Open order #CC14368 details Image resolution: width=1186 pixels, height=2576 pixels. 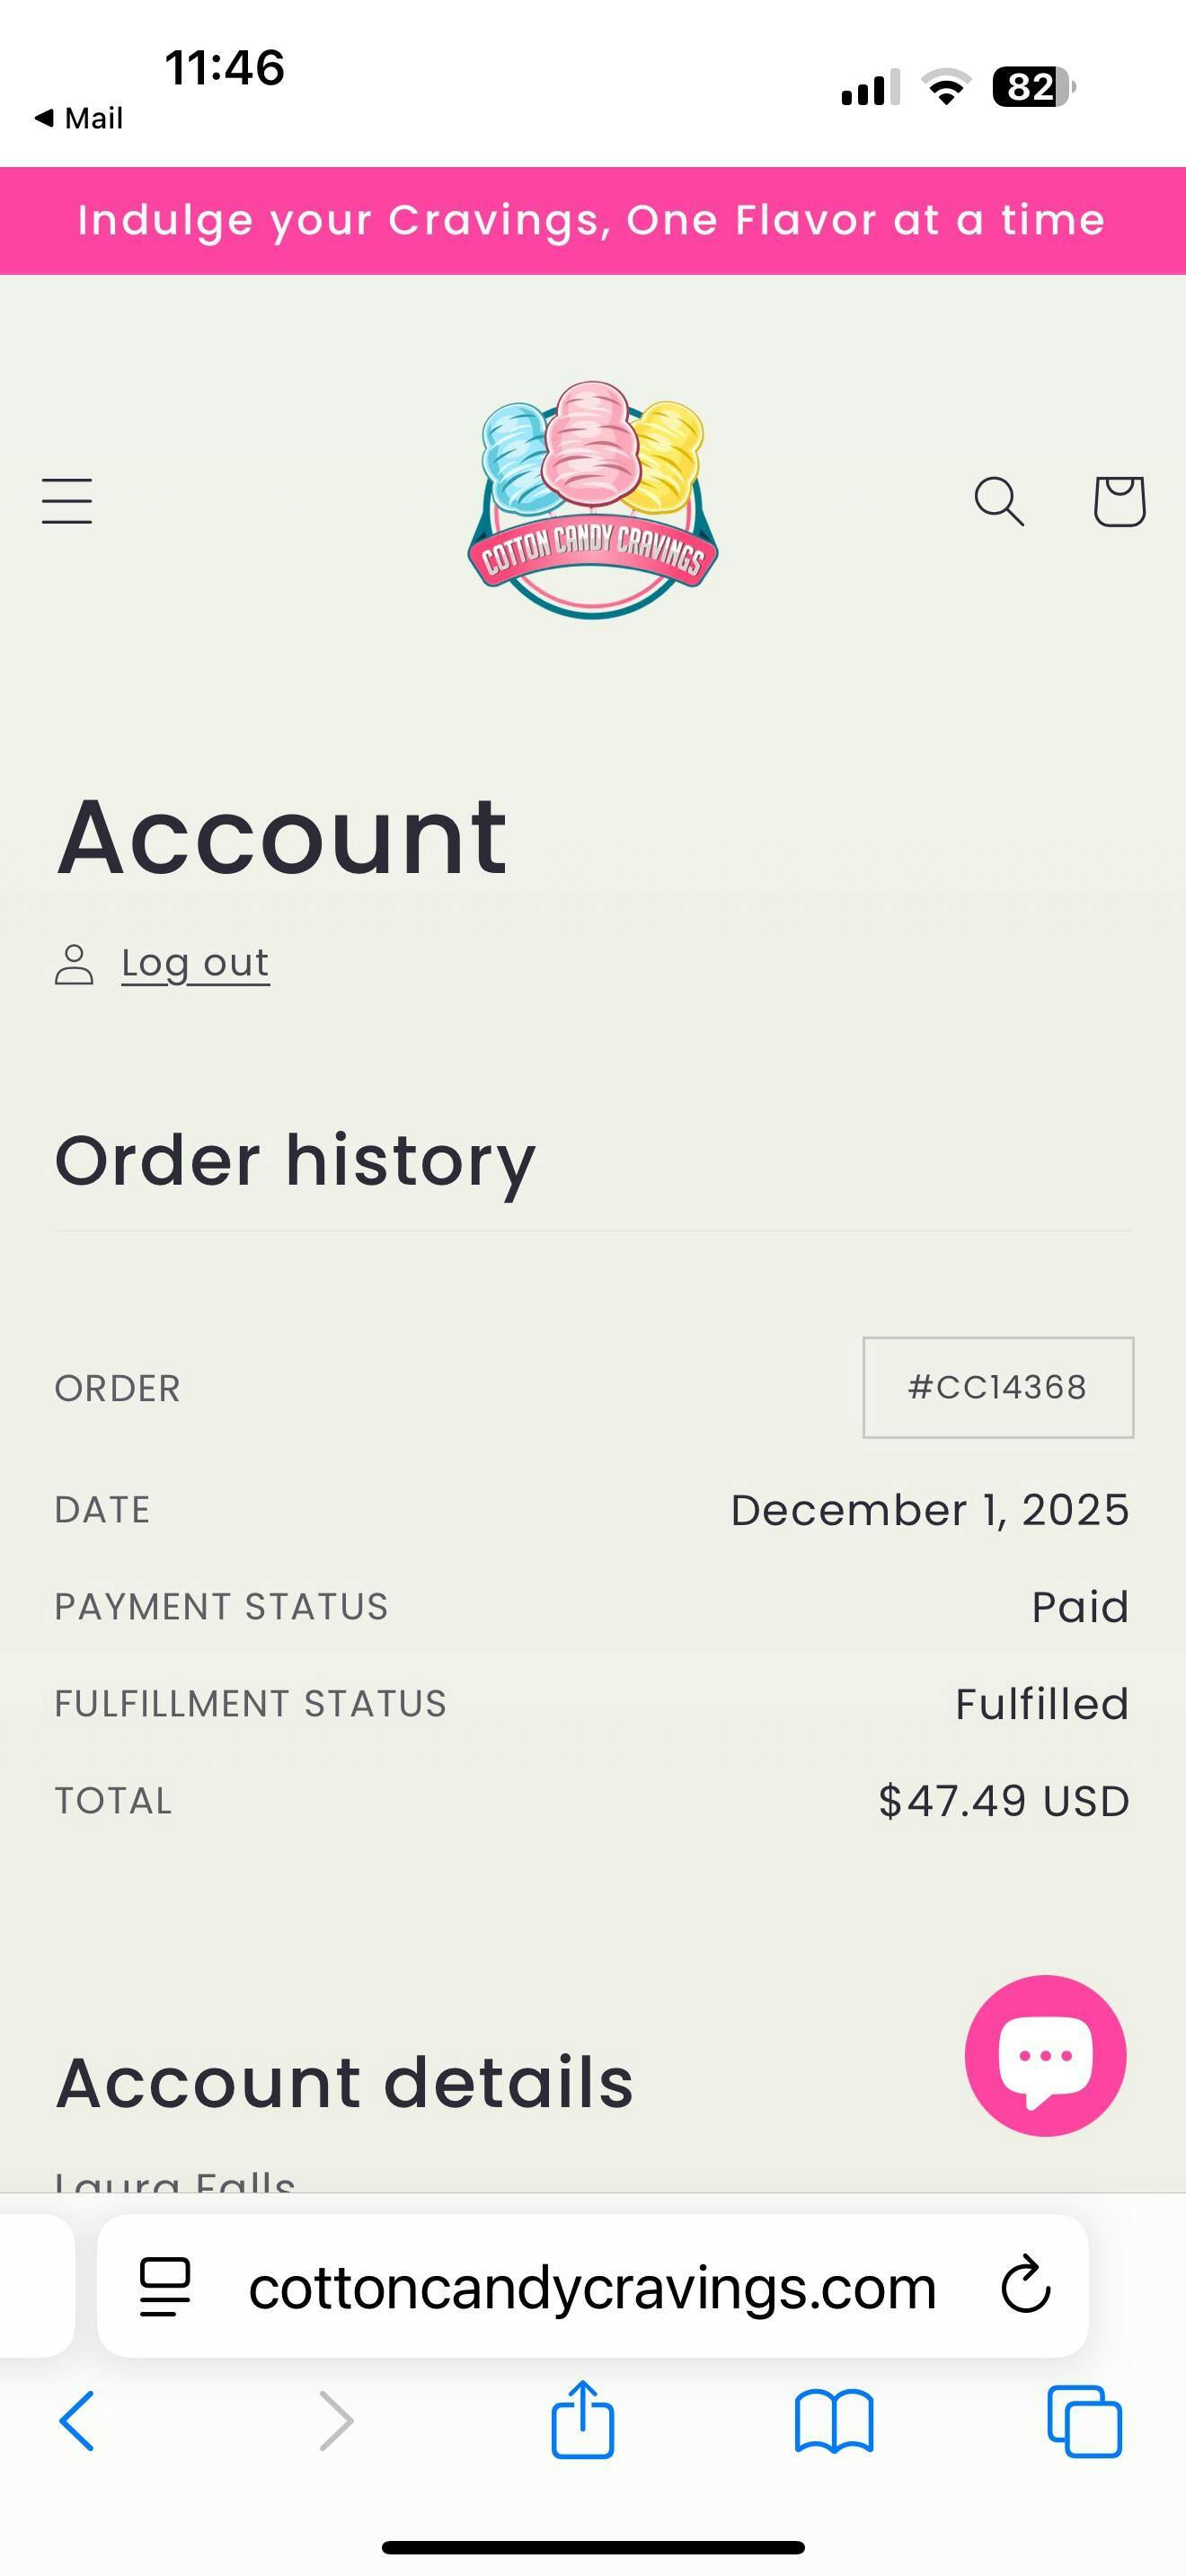tap(997, 1387)
